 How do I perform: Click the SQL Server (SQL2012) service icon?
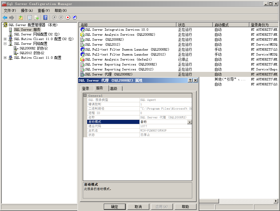pyautogui.click(x=83, y=44)
